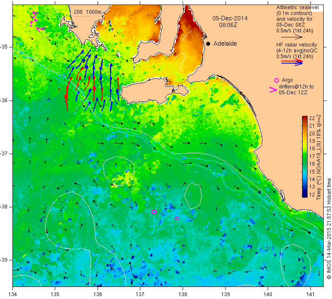The height and width of the screenshot is (299, 332).
Task: Click the 'HF radar velocity' legend heading
Action: click(x=296, y=45)
